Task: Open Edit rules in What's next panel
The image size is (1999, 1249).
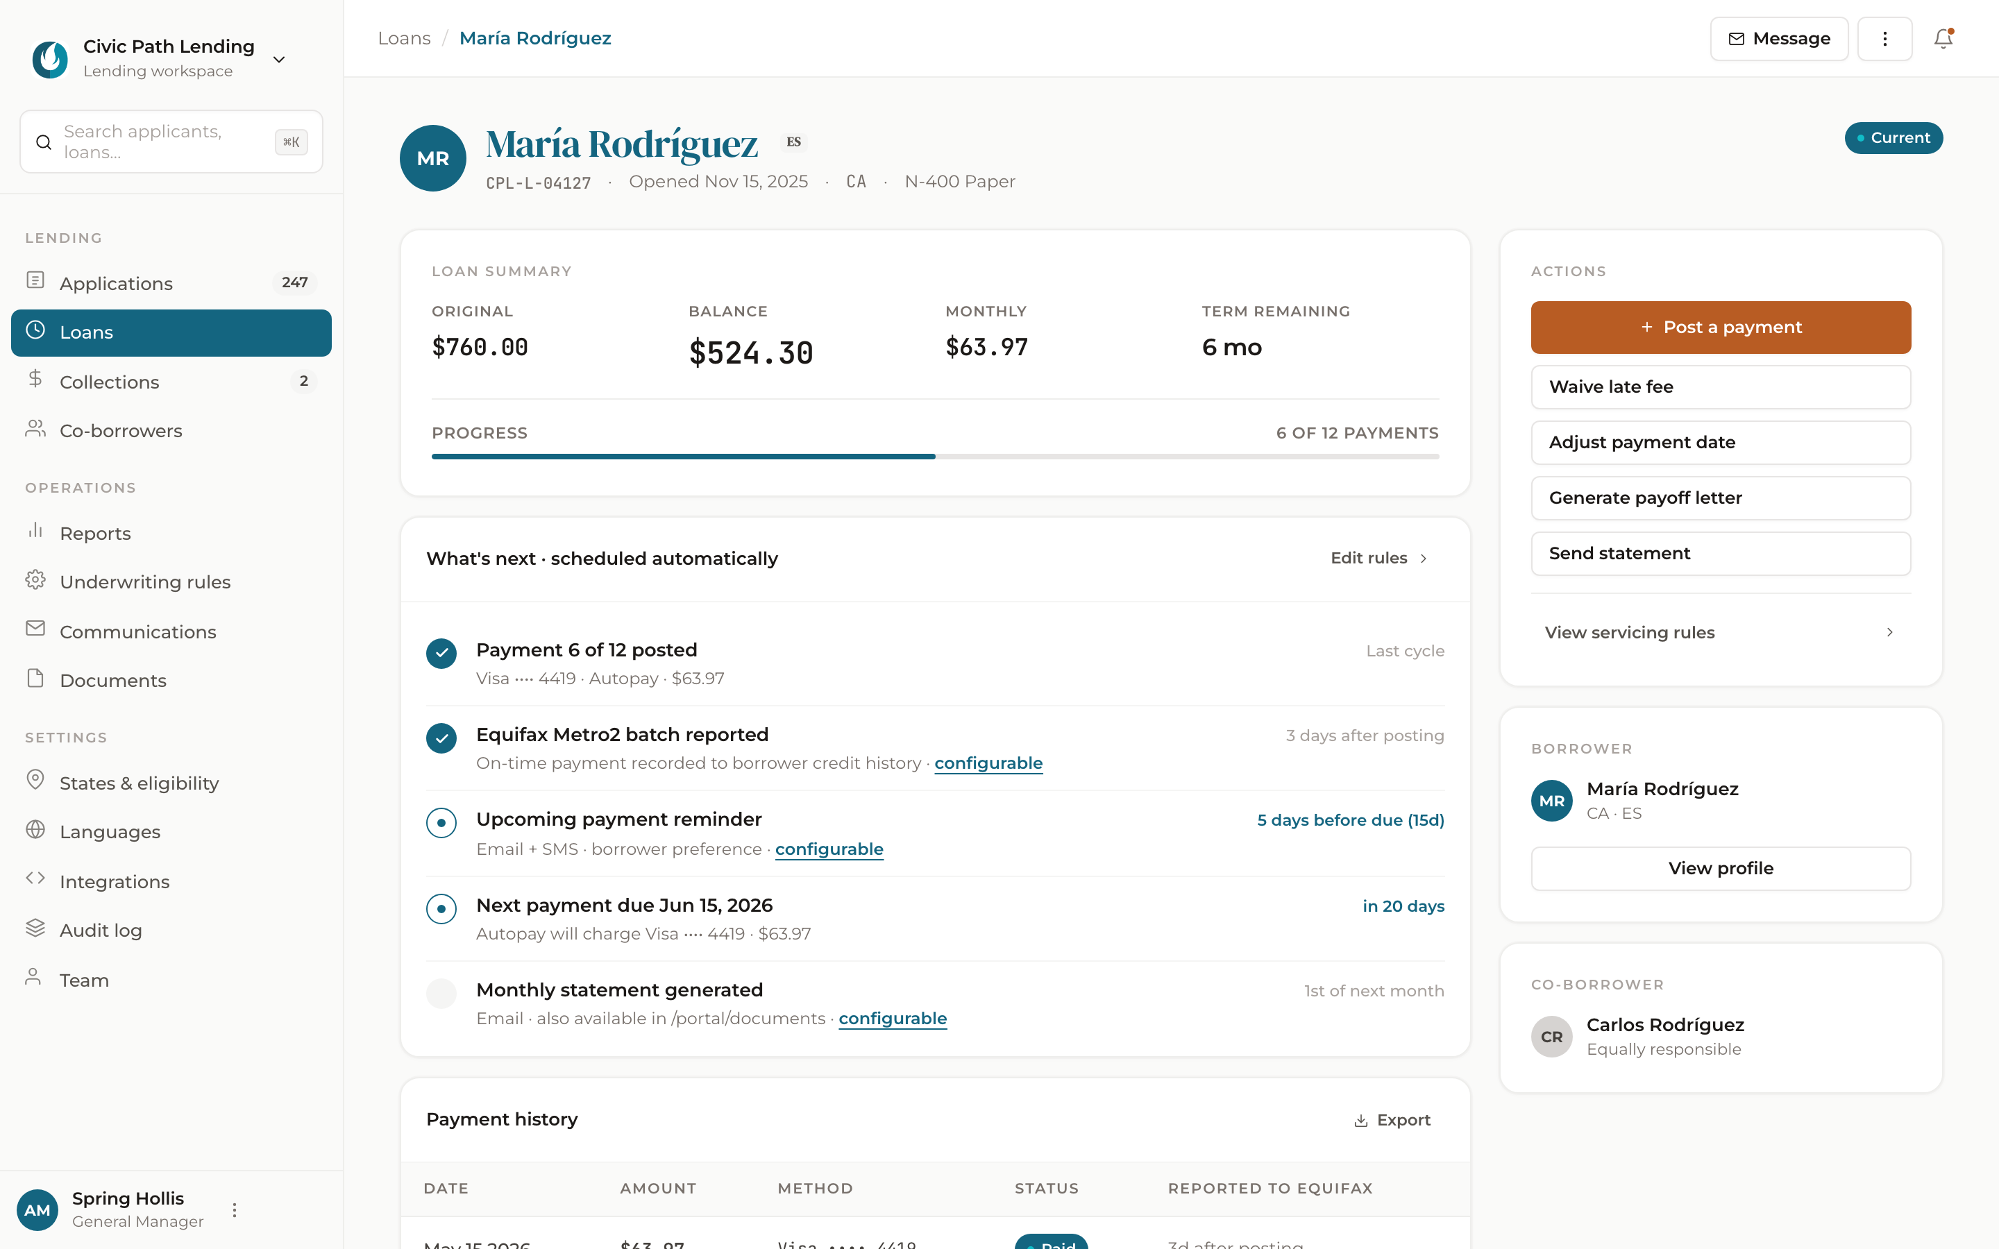Action: (x=1379, y=559)
